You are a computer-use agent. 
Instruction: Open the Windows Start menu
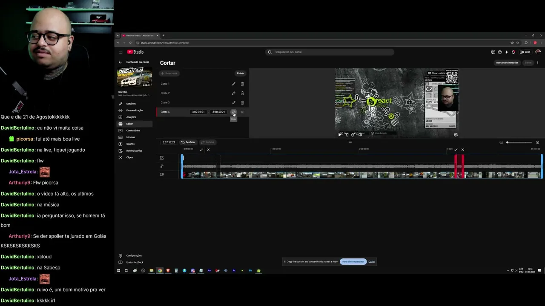(118, 271)
